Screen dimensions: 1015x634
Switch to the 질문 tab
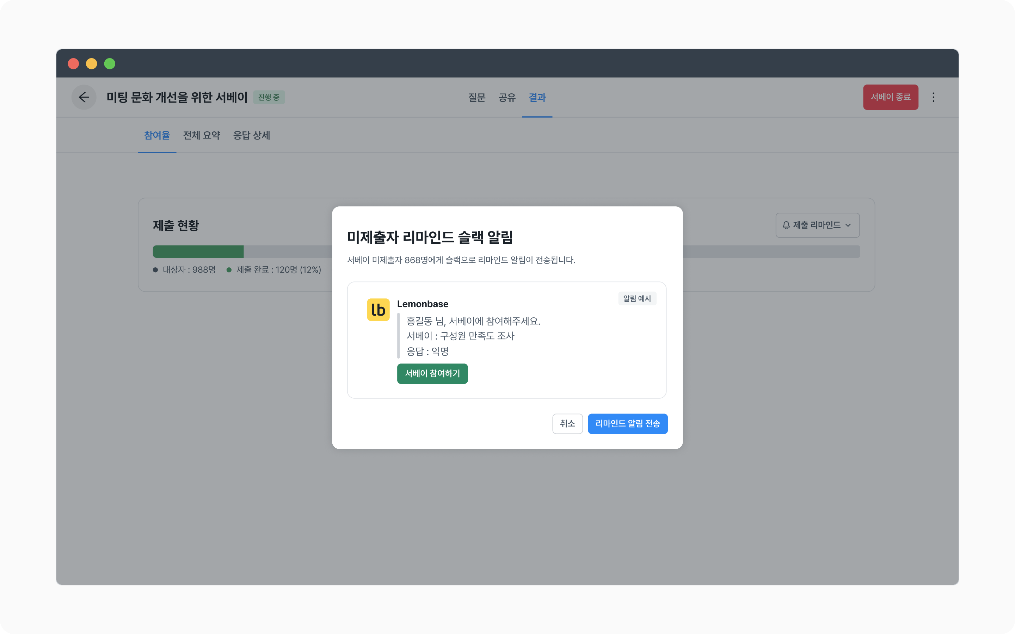476,98
